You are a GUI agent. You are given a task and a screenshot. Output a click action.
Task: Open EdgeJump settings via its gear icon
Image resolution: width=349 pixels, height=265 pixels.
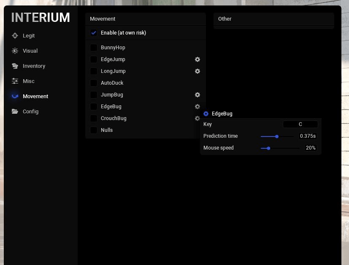click(197, 59)
